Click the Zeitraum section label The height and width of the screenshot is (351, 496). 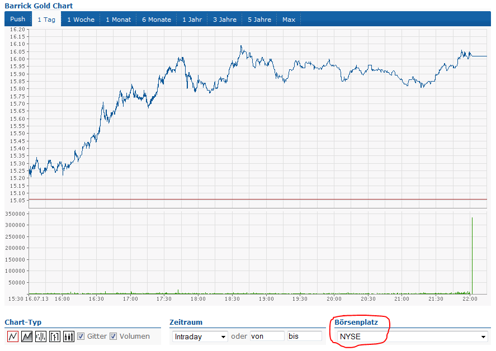tap(186, 322)
